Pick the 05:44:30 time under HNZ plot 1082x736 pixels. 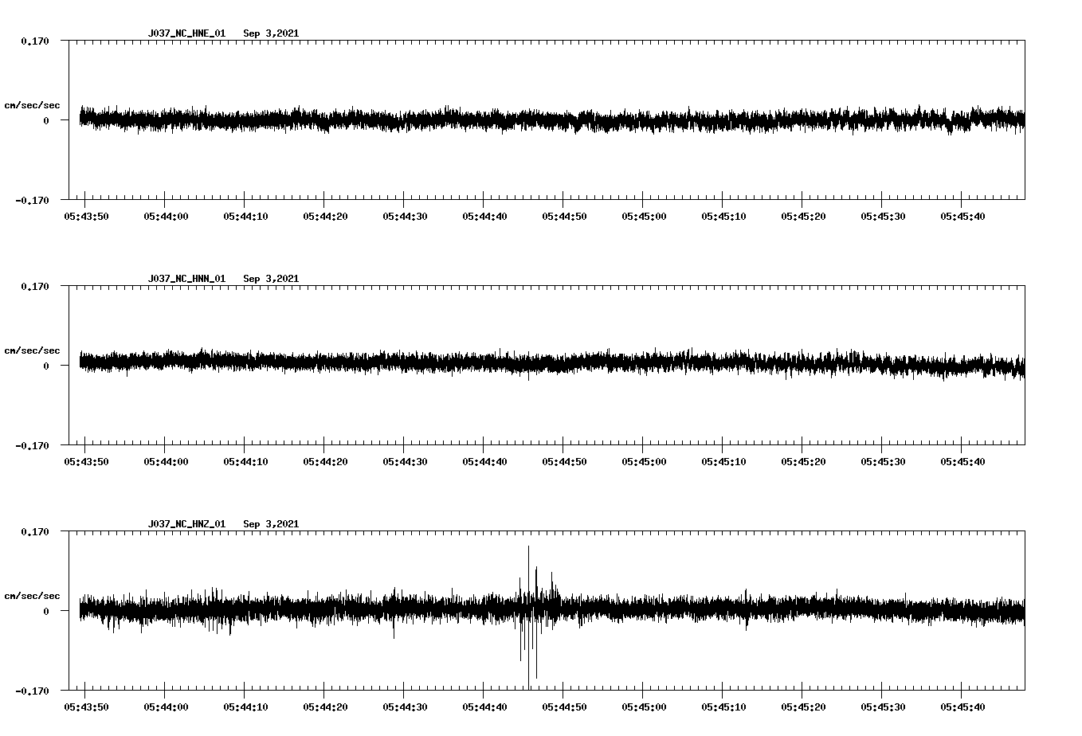click(x=405, y=707)
